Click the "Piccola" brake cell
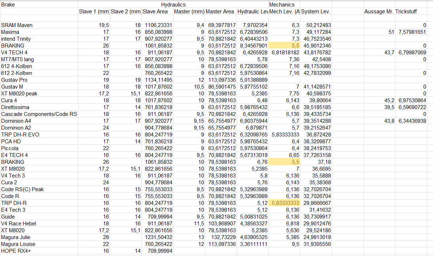433x256 pixels. click(10, 148)
